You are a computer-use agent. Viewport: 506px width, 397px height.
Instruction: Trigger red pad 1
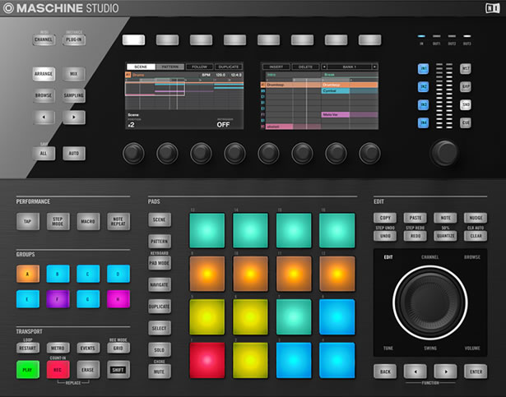207,360
